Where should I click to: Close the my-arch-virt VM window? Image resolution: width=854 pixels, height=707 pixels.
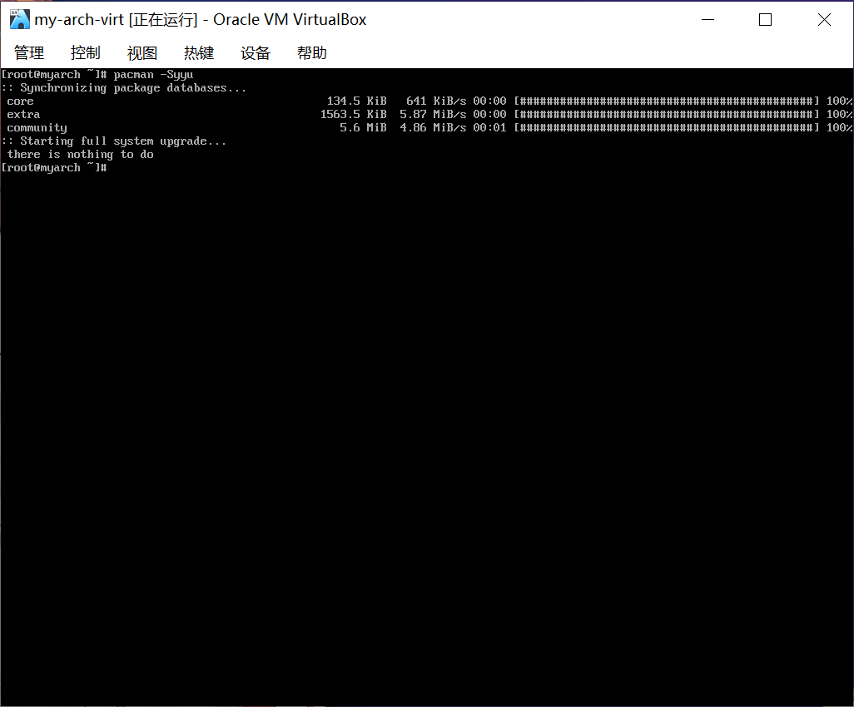824,20
